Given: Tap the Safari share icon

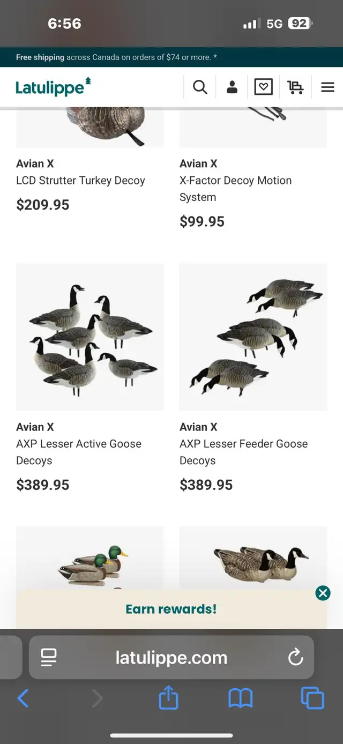Looking at the screenshot, I should (168, 698).
